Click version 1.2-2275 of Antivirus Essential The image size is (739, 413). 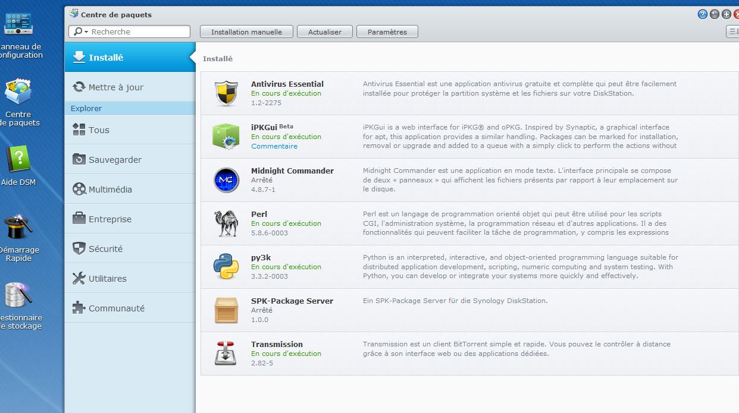pyautogui.click(x=266, y=103)
